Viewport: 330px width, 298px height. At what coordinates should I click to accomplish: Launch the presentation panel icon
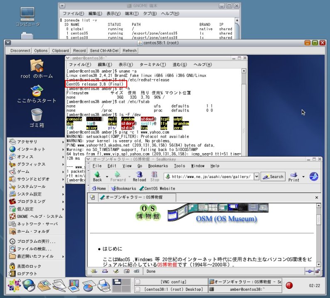[x=74, y=286]
